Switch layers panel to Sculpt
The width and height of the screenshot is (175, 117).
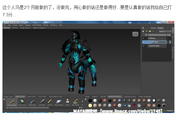[153, 28]
